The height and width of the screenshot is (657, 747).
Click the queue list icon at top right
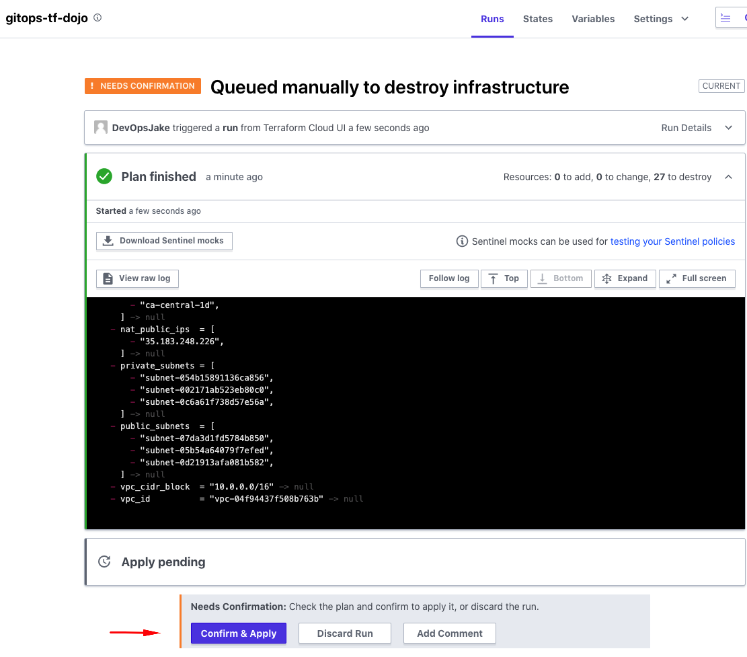click(725, 17)
